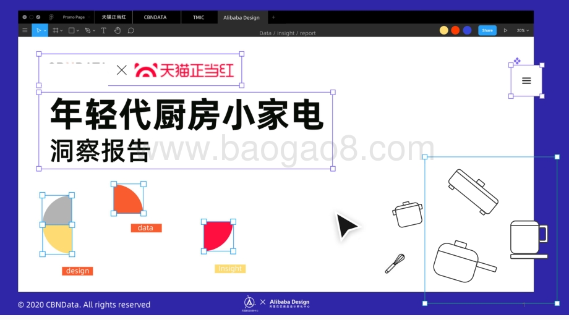Add a new tab with plus

coord(273,17)
